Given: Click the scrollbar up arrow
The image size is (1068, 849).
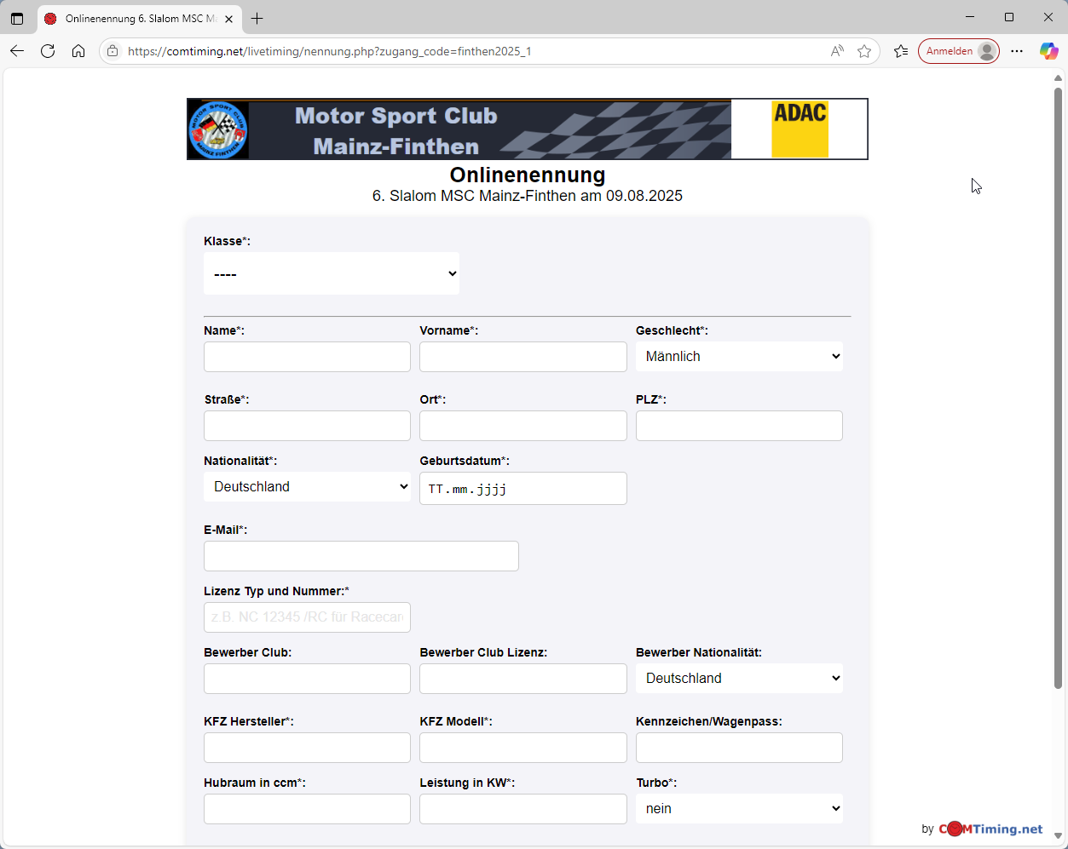Looking at the screenshot, I should (1058, 77).
